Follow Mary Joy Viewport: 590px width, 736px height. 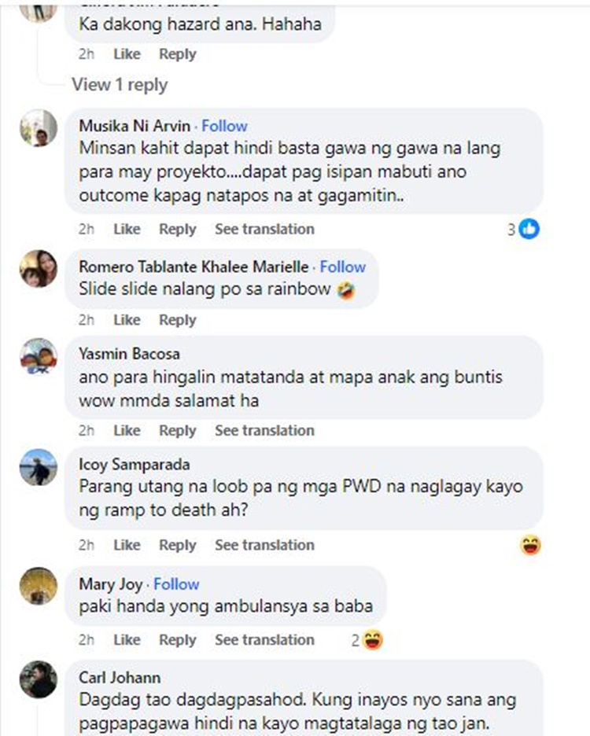click(x=177, y=584)
